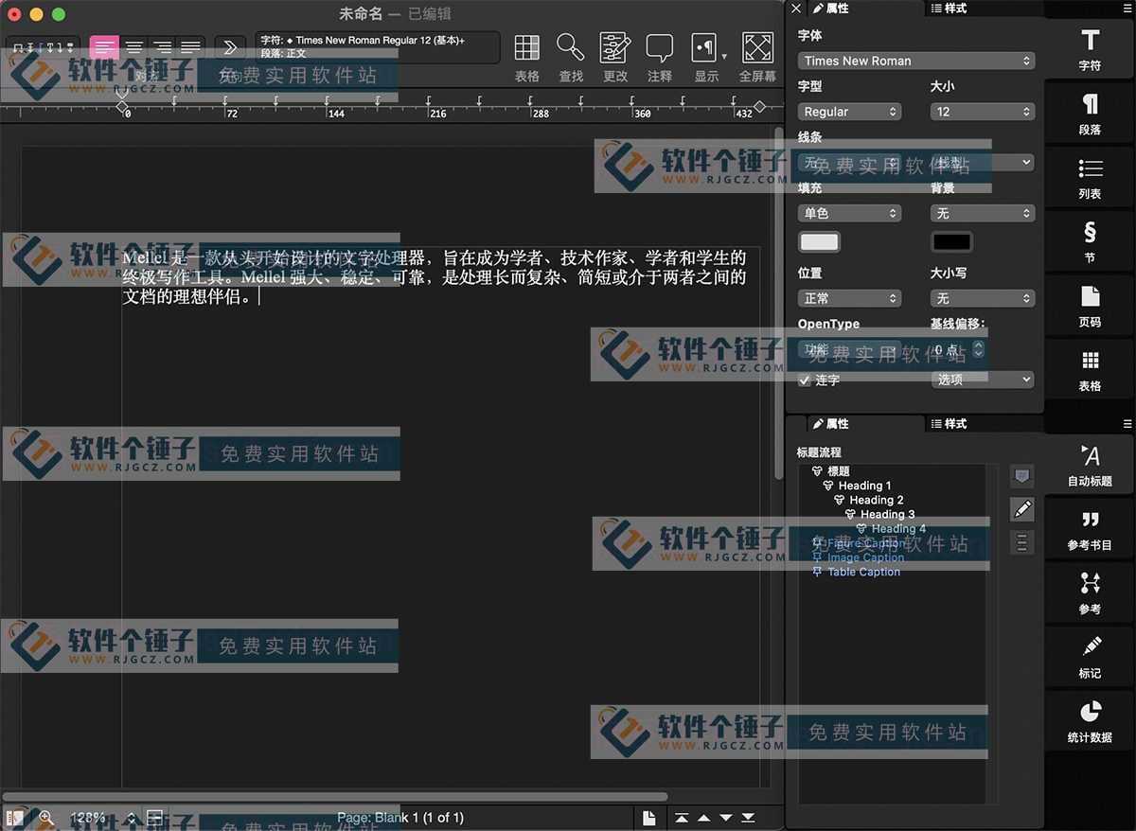Open the upper palette hamburger menu
This screenshot has width=1136, height=831.
point(1127,9)
